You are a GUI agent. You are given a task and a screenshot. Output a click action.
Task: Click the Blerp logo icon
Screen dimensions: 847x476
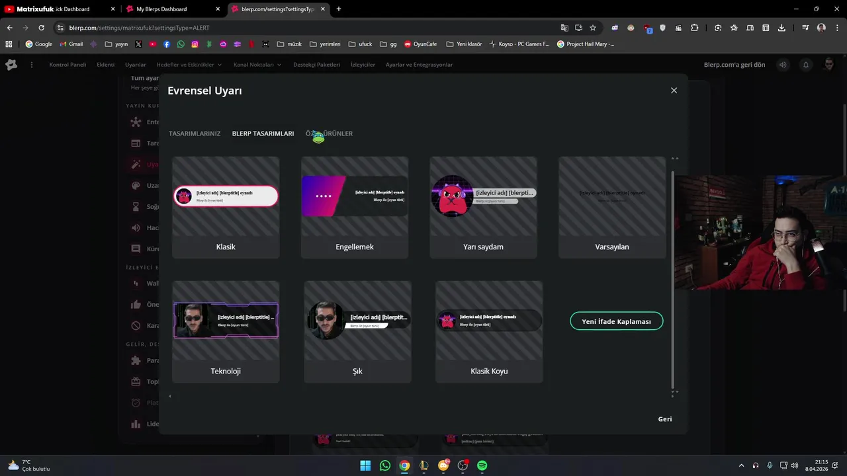[x=11, y=65]
